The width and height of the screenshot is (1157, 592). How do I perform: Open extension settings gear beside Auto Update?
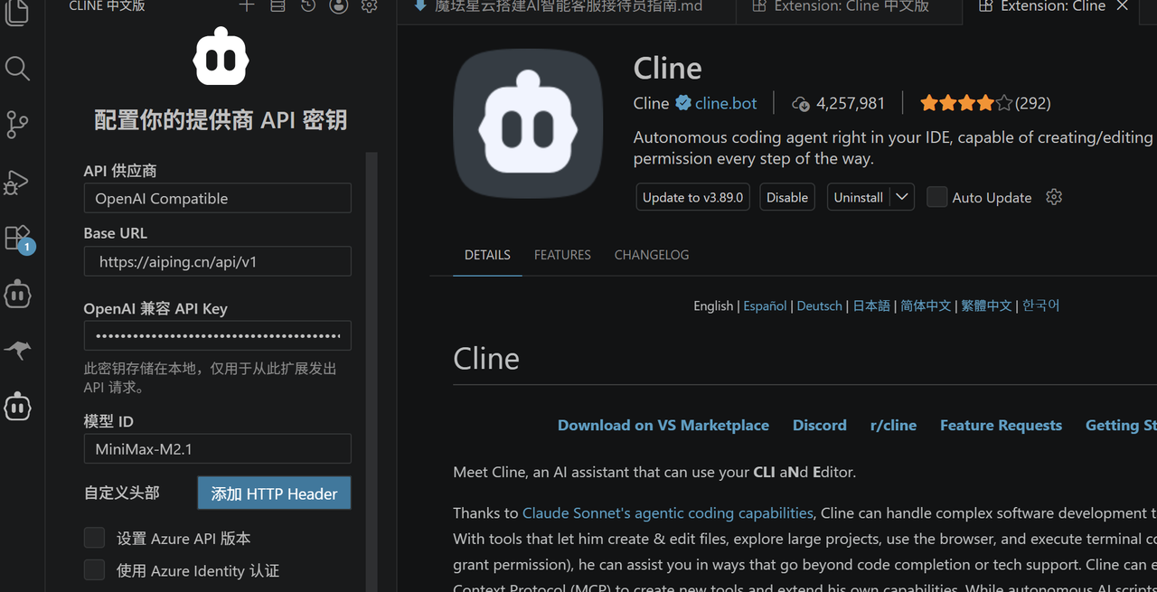tap(1054, 197)
